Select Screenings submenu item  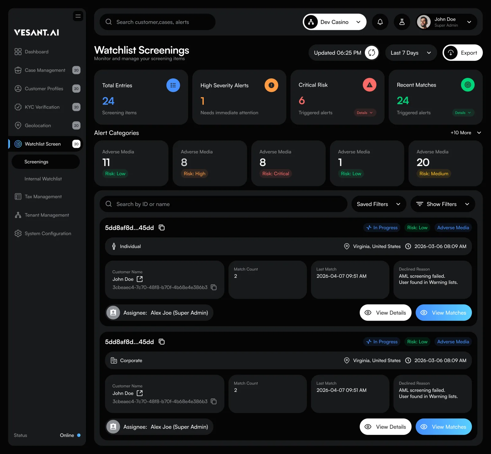[x=46, y=161]
